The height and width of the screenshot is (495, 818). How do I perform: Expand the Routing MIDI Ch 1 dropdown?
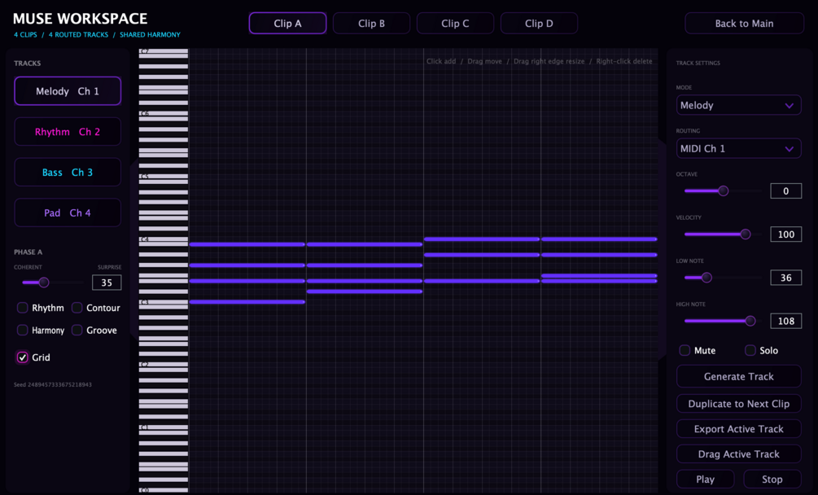pyautogui.click(x=739, y=149)
